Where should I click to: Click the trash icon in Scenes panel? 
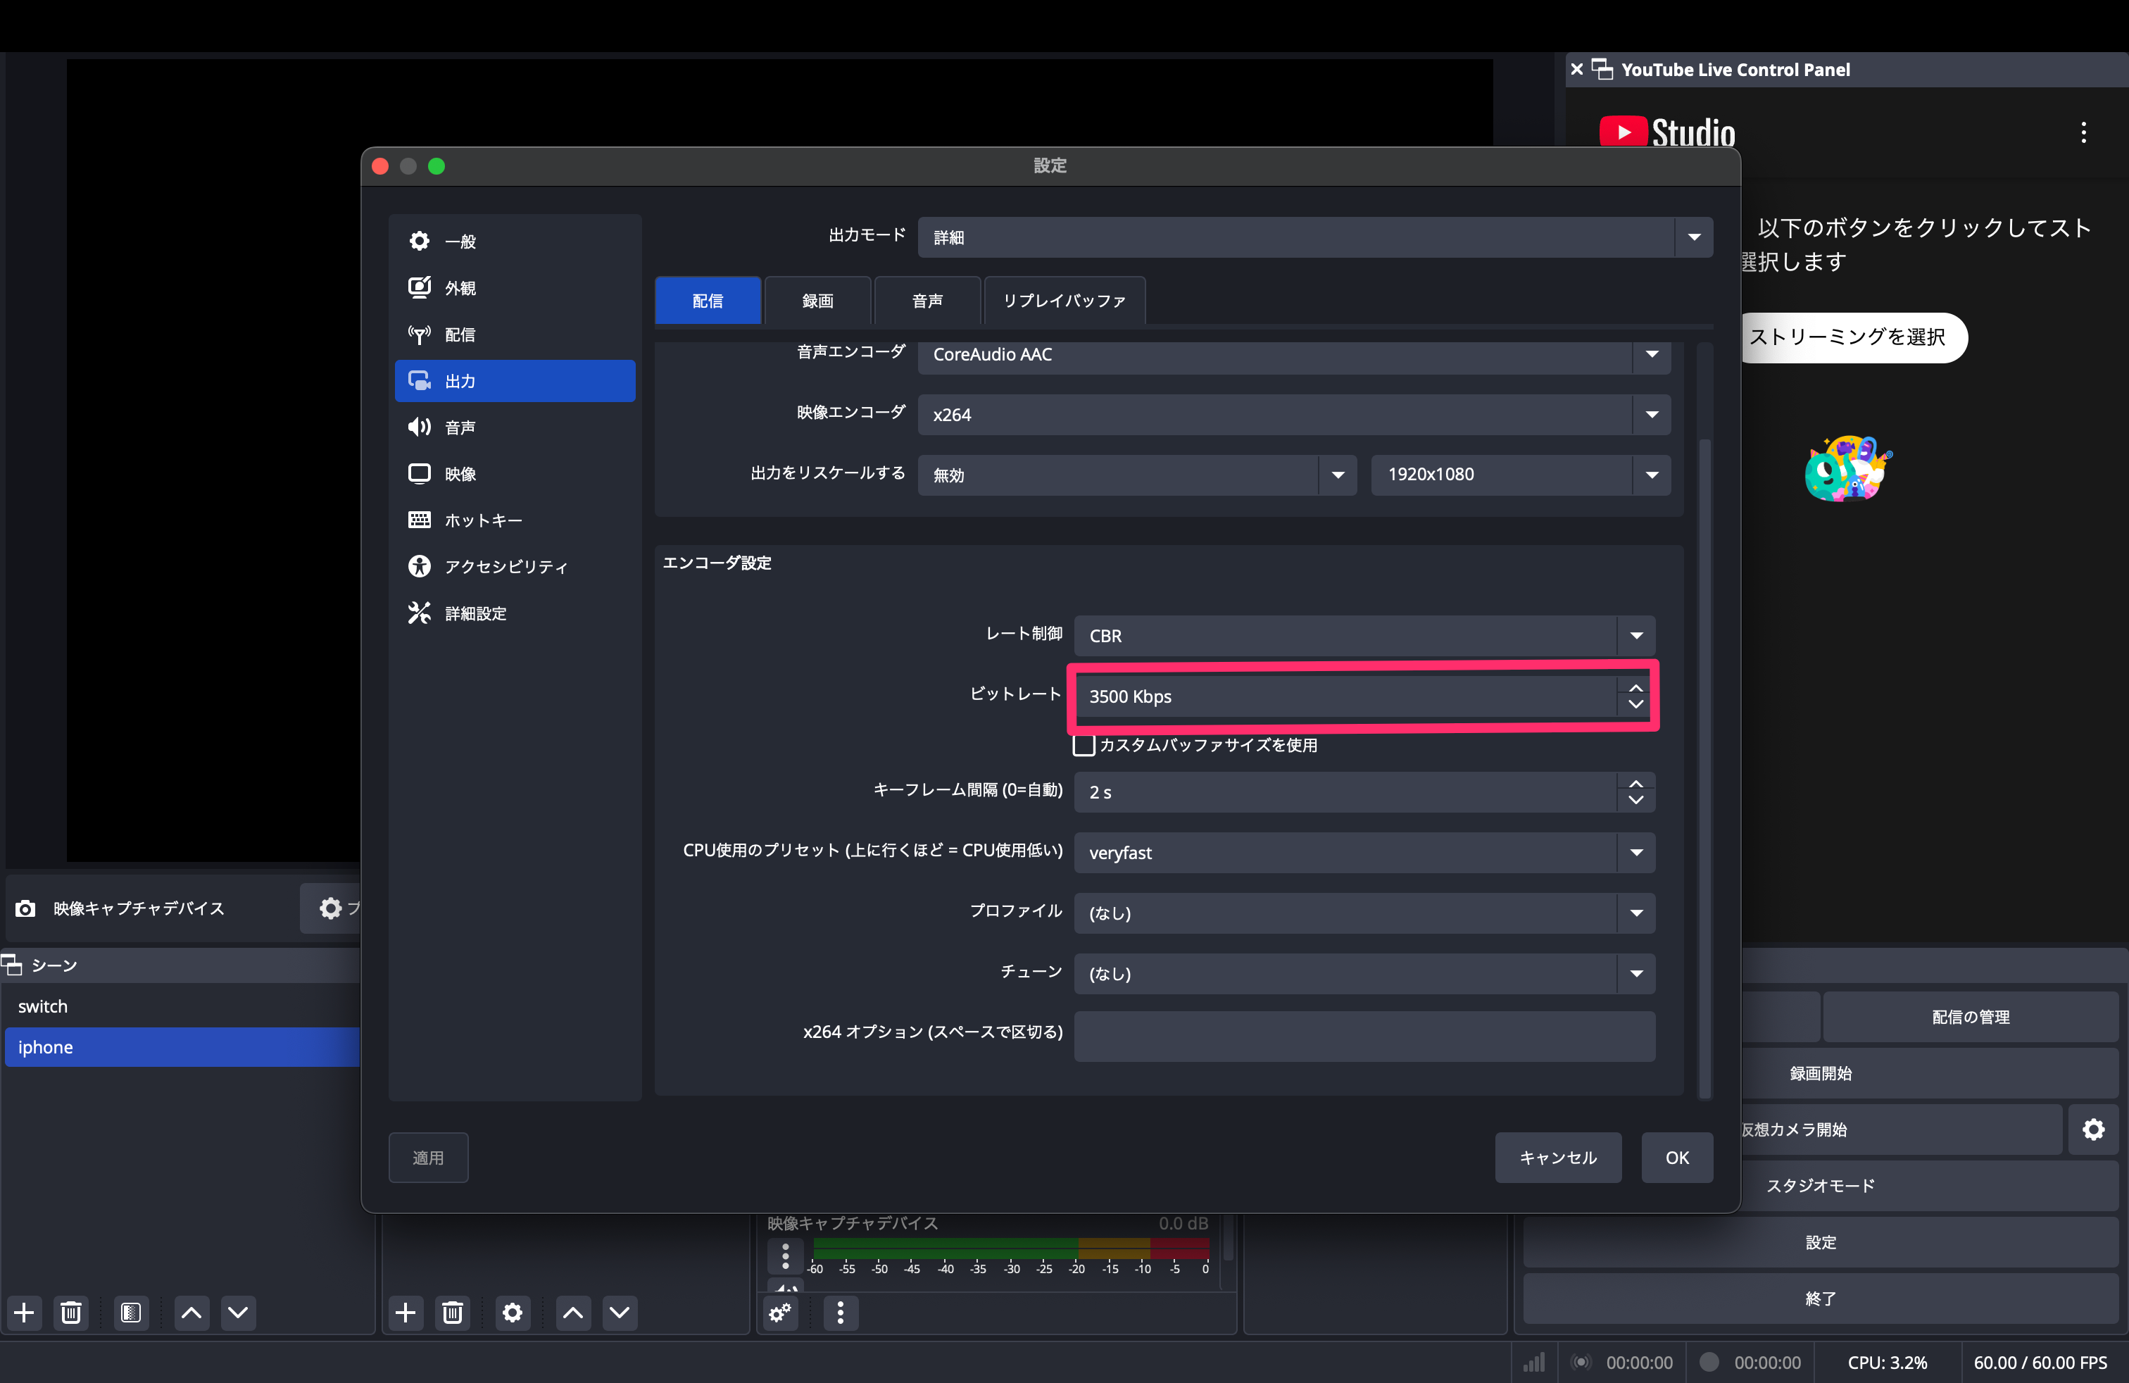click(70, 1313)
